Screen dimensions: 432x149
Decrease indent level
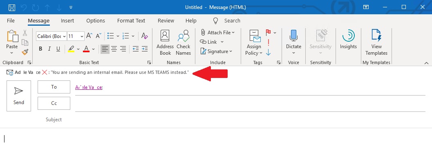pos(136,49)
